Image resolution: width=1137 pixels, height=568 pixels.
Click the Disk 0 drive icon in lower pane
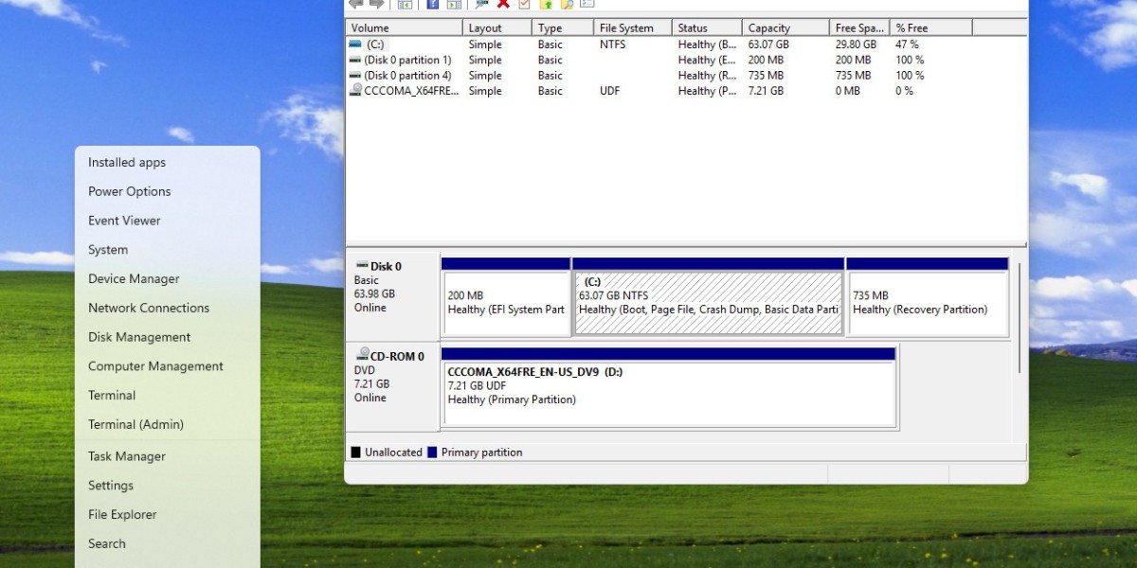coord(362,266)
